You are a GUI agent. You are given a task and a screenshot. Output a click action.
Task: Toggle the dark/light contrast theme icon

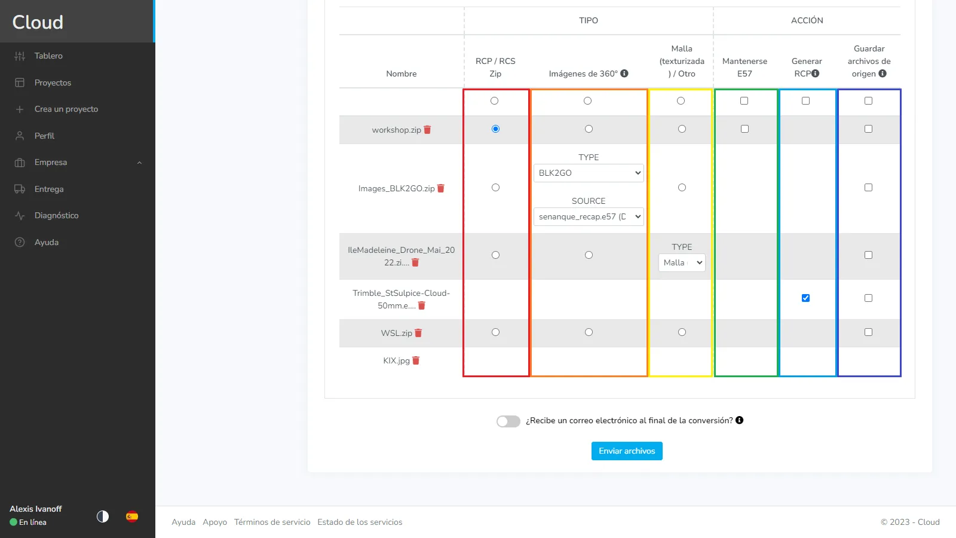[x=103, y=516]
